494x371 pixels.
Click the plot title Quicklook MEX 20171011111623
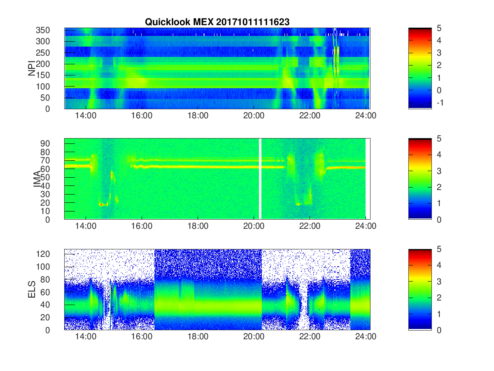[x=217, y=22]
